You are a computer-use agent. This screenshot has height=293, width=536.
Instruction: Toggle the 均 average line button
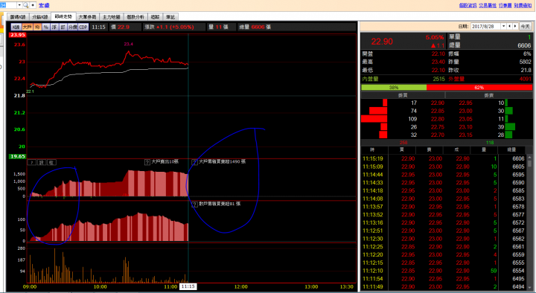37,27
